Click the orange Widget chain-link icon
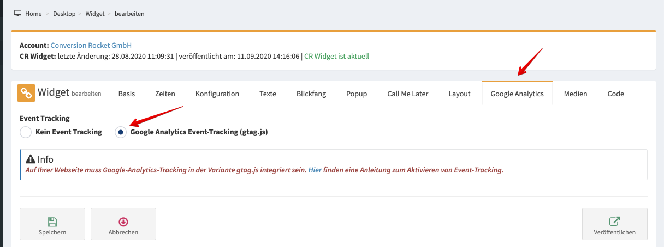Viewport: 664px width, 247px height. [x=26, y=93]
